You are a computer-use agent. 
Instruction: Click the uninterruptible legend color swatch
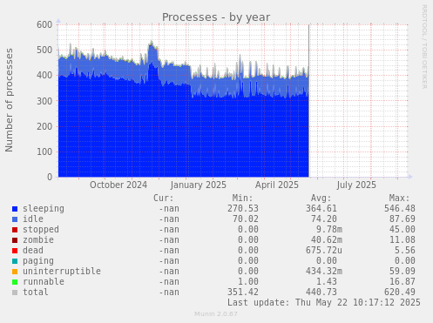[x=15, y=272]
